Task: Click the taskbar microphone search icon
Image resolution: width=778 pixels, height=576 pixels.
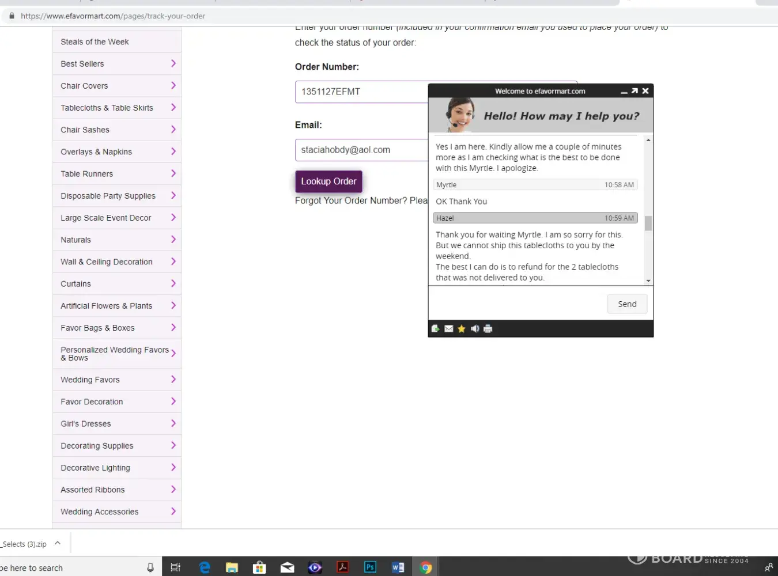Action: (150, 567)
